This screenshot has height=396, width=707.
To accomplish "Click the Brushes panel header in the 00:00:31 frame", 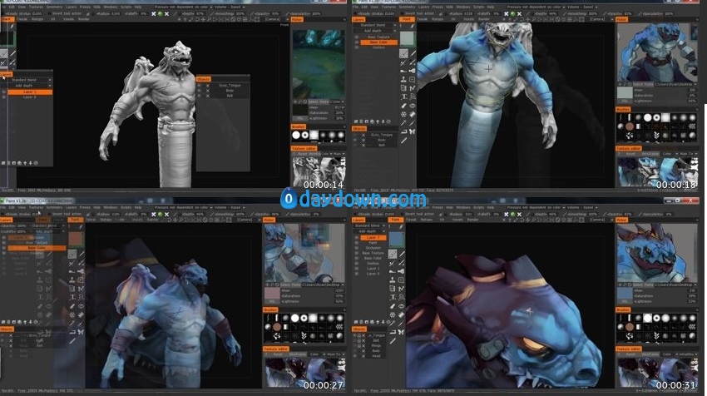I will pos(623,309).
